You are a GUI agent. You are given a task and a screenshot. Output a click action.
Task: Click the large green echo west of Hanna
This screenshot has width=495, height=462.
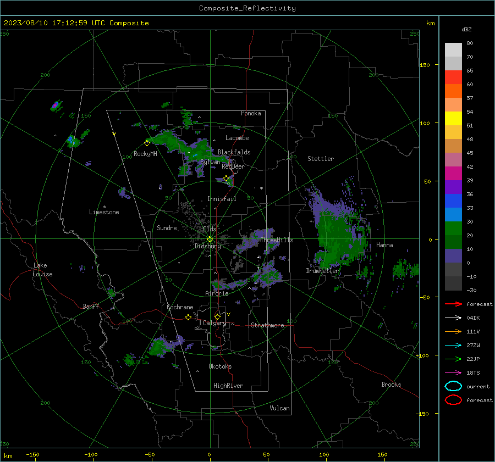click(x=341, y=237)
